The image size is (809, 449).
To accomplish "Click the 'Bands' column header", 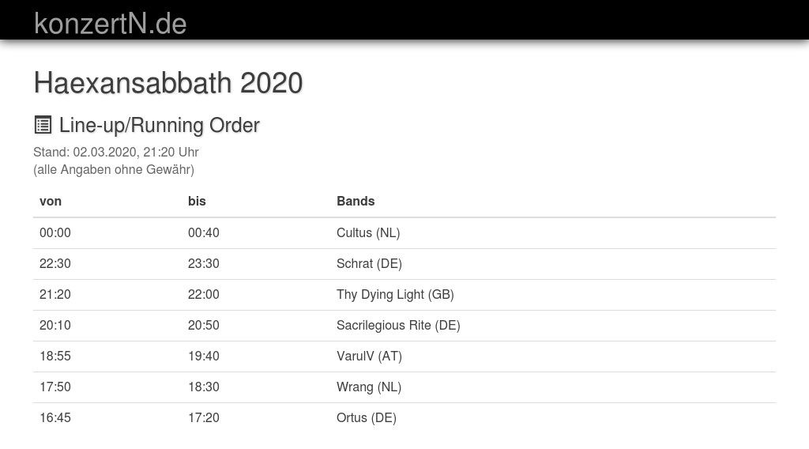I will pos(356,201).
